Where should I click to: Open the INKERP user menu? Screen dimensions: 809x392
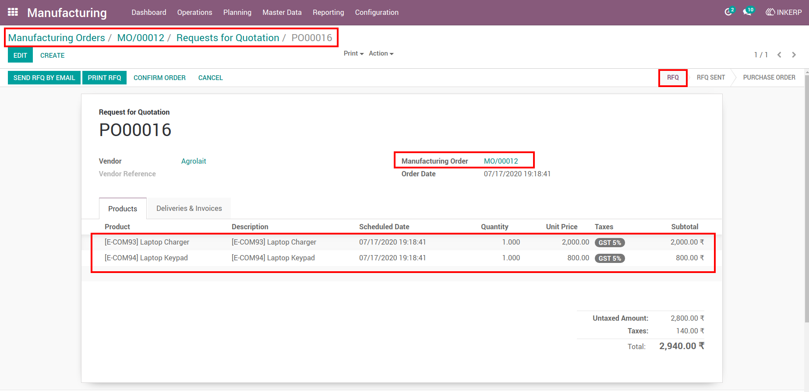click(x=784, y=12)
